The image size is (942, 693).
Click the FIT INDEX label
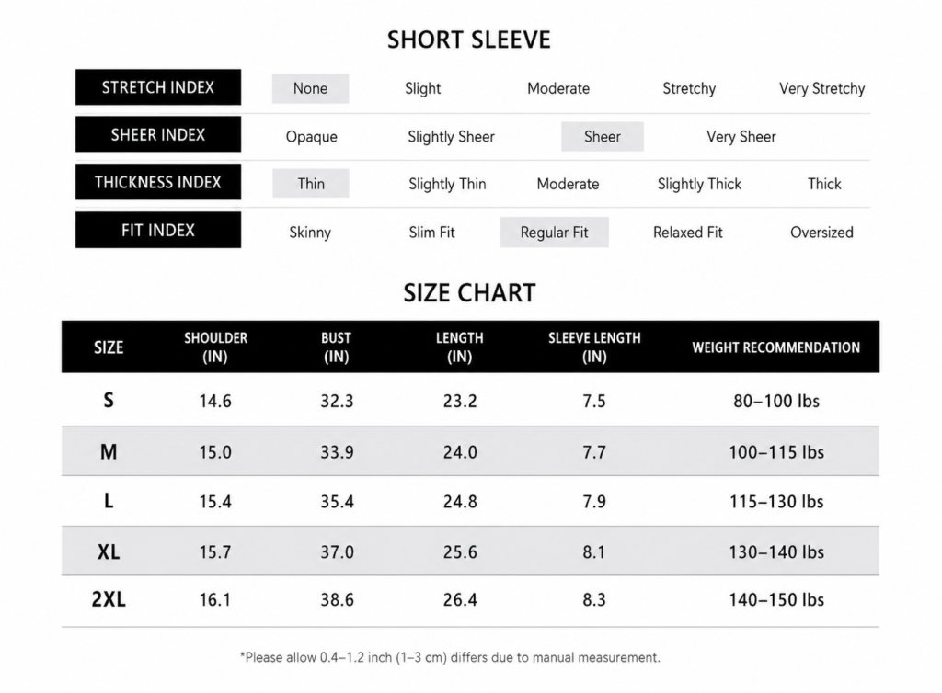pyautogui.click(x=158, y=230)
